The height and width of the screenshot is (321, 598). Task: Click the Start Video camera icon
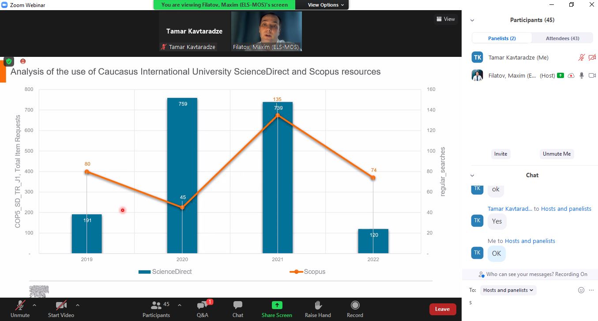(x=61, y=305)
